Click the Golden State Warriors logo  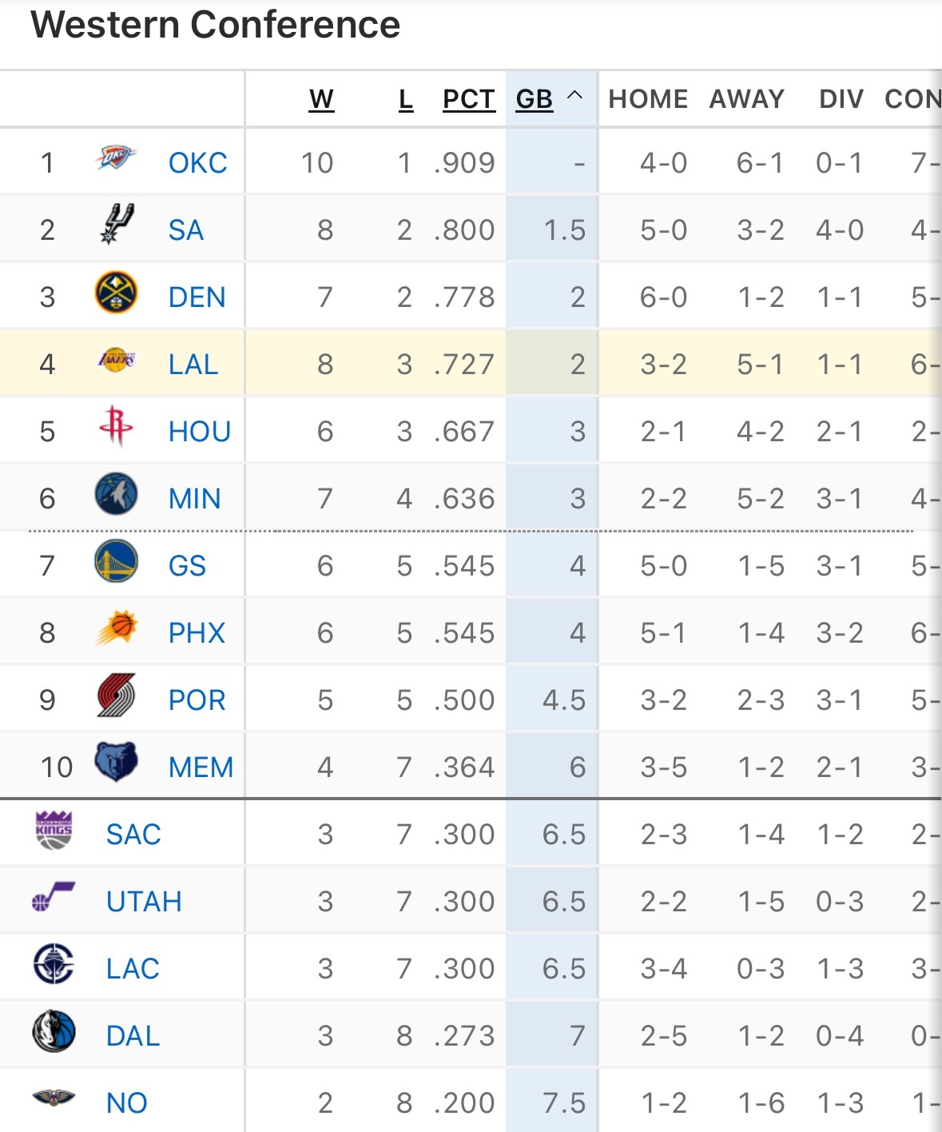pyautogui.click(x=116, y=561)
